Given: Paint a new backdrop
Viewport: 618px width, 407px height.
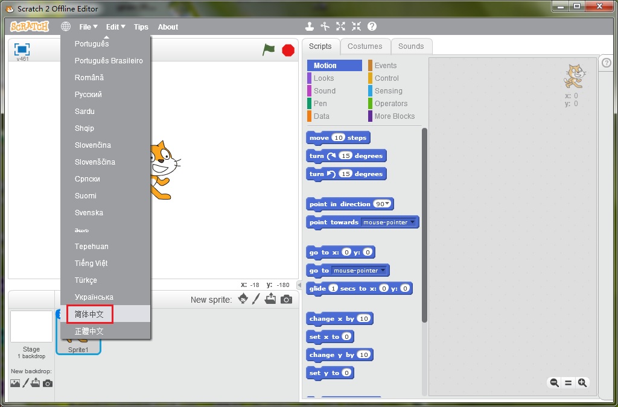Looking at the screenshot, I should [25, 383].
